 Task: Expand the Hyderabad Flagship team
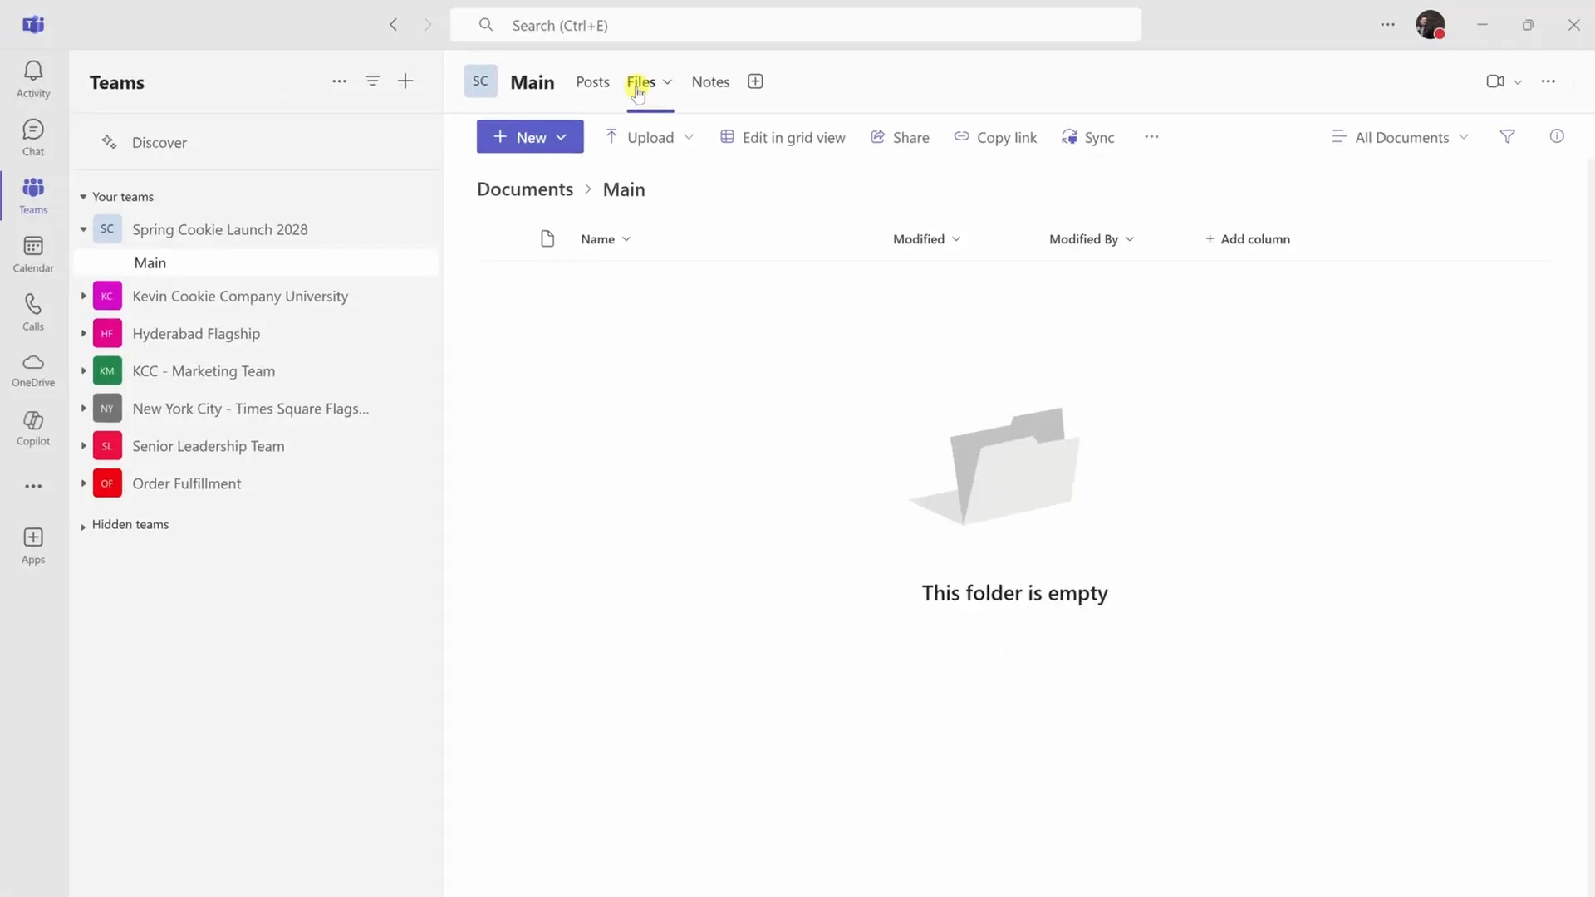tap(83, 334)
